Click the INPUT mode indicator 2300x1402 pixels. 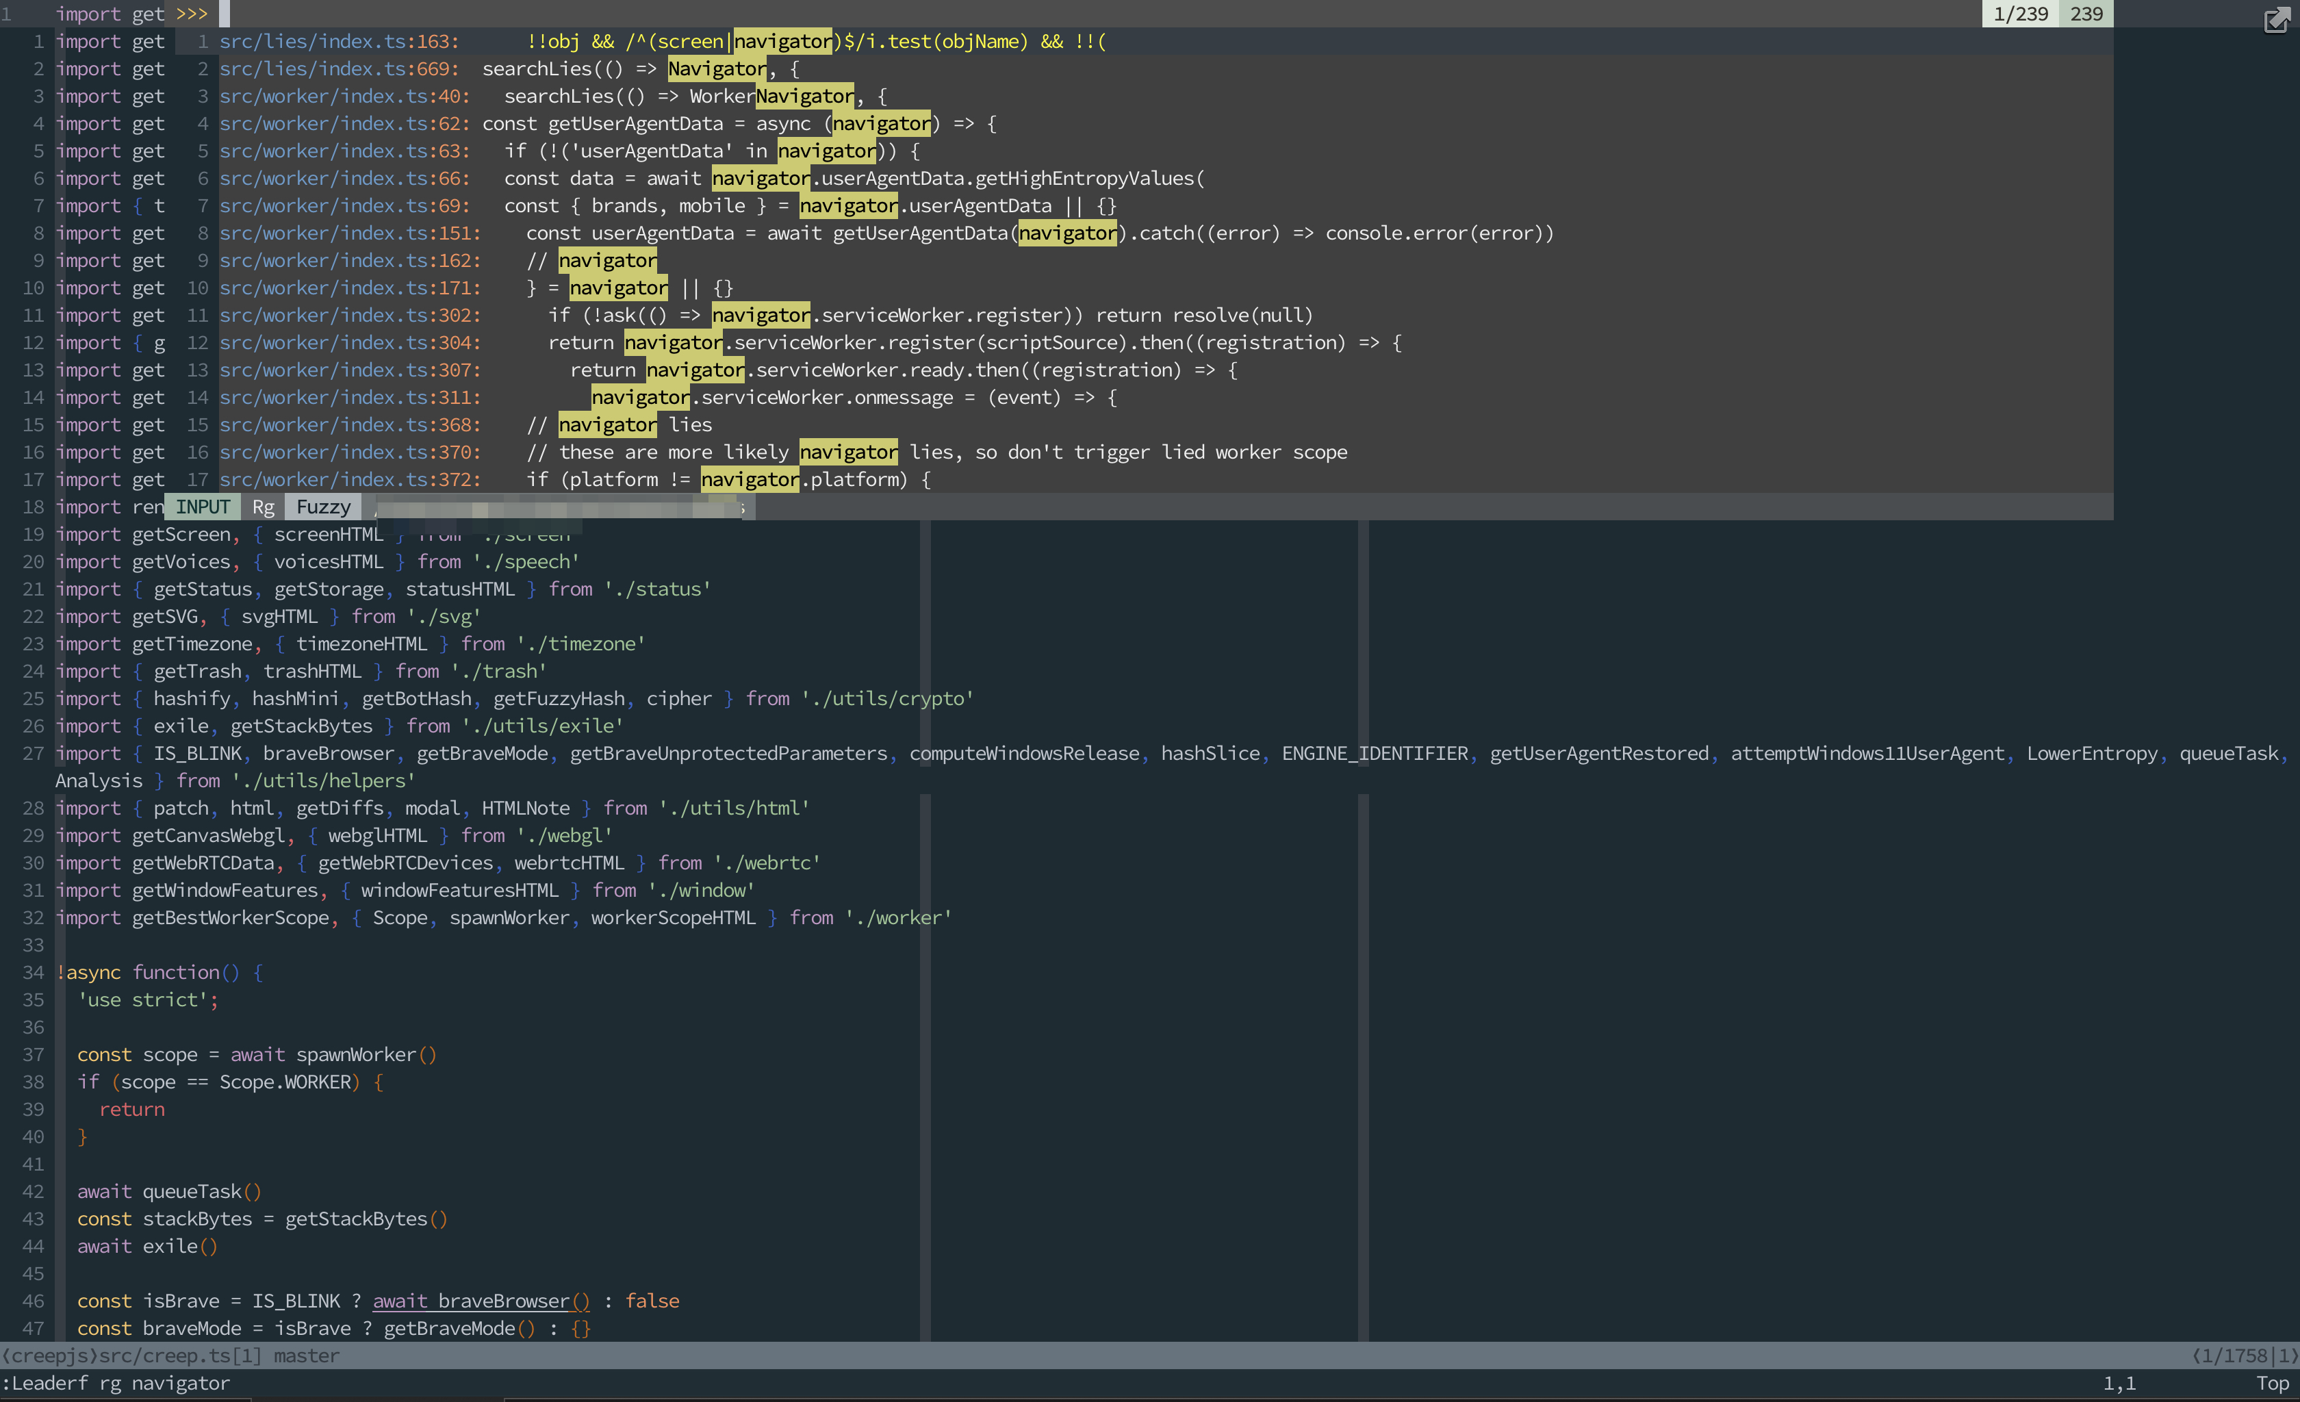point(203,507)
